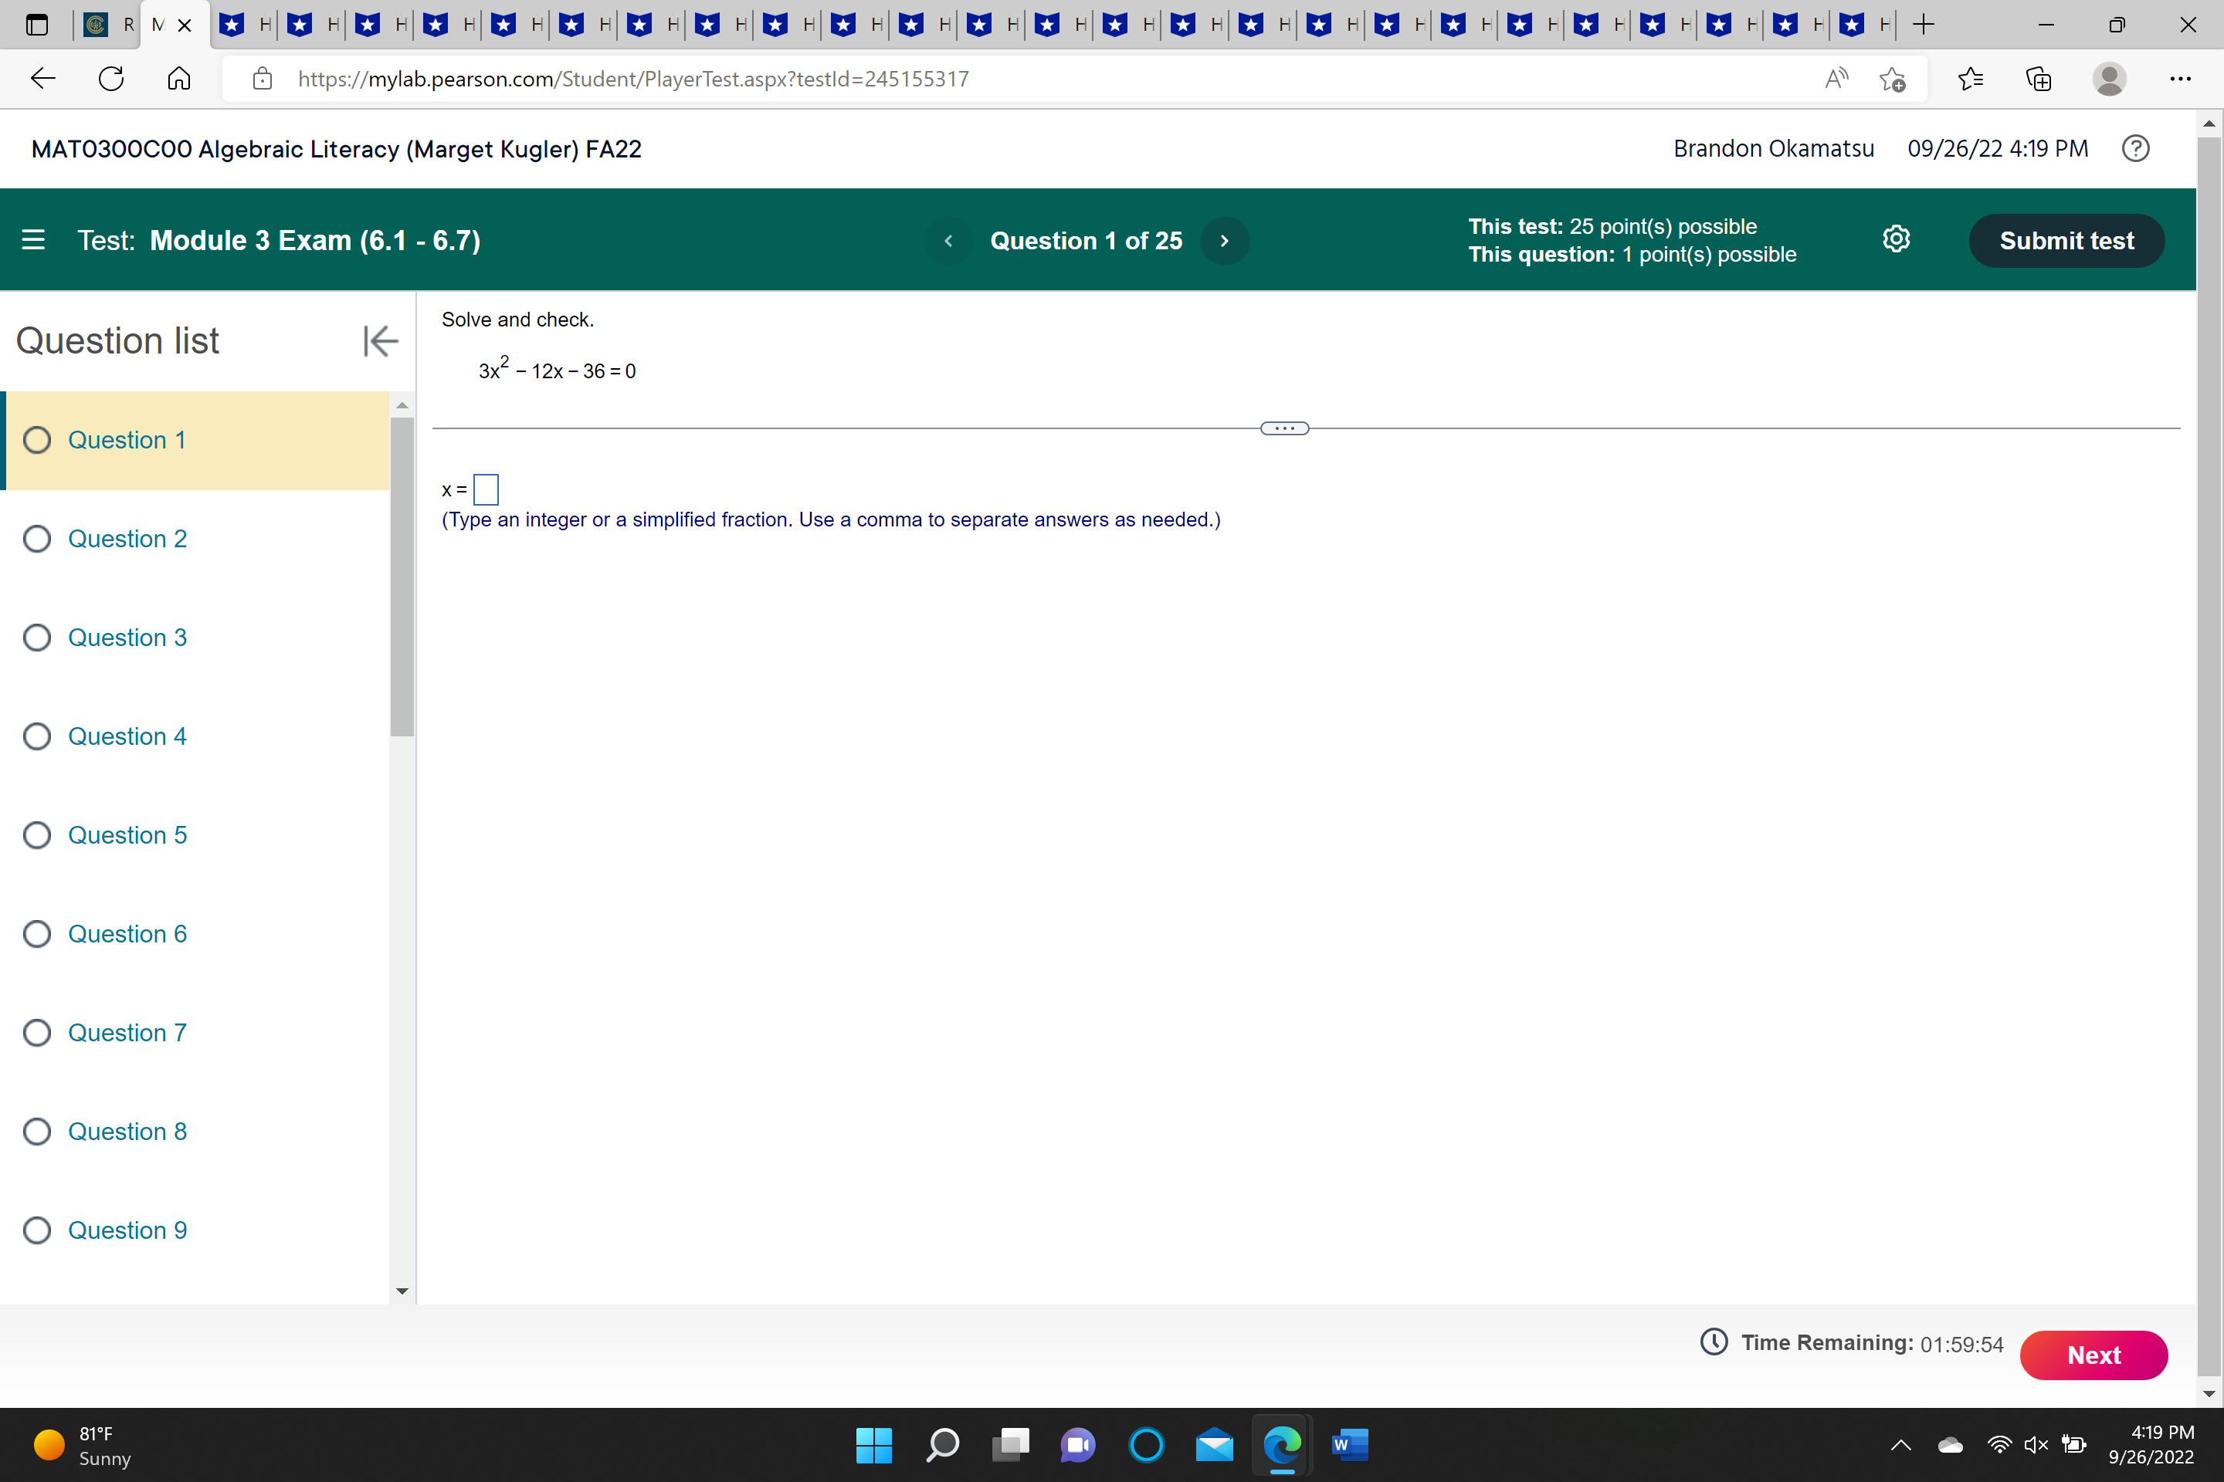Image resolution: width=2224 pixels, height=1482 pixels.
Task: Open the browser settings menu
Action: pyautogui.click(x=2181, y=80)
